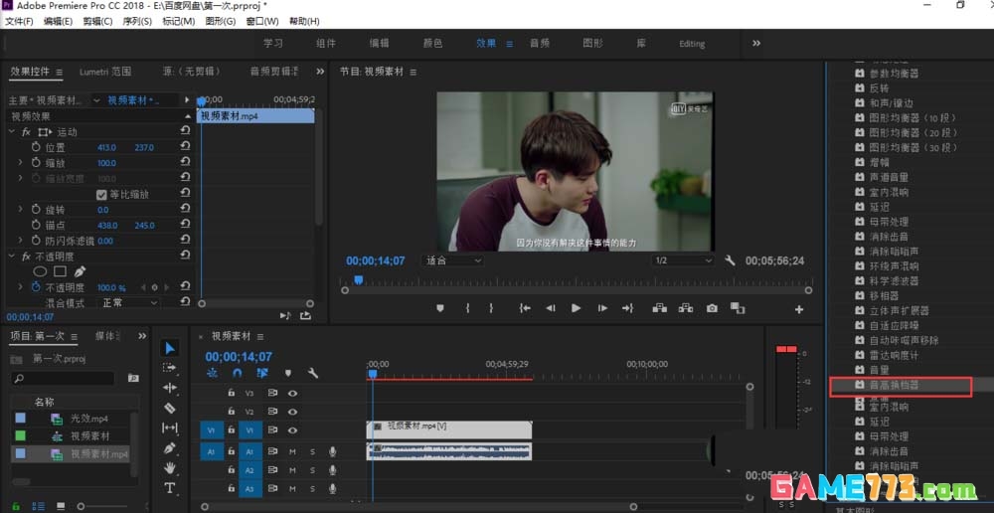The width and height of the screenshot is (994, 513).
Task: Hide track V3 with eye icon
Action: click(x=292, y=393)
